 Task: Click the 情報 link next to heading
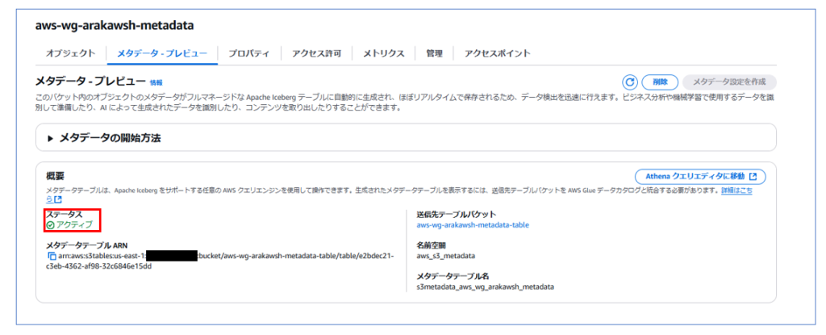click(x=156, y=83)
